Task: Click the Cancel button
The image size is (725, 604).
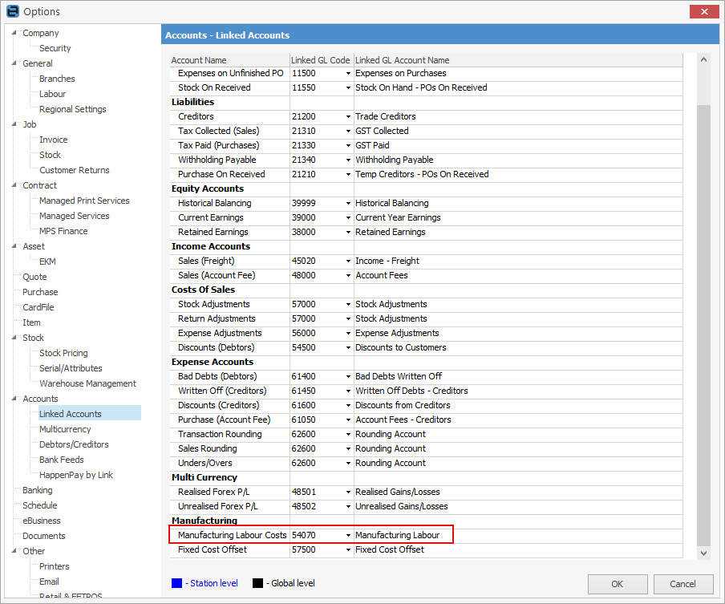Action: (x=683, y=584)
